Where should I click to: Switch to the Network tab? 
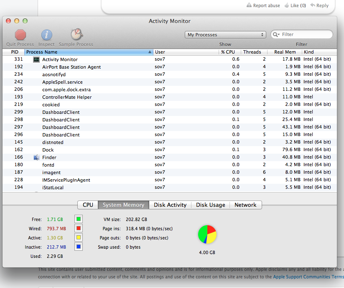click(x=245, y=205)
